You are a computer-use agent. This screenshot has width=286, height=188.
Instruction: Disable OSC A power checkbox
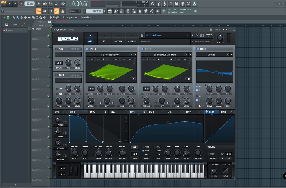point(87,49)
